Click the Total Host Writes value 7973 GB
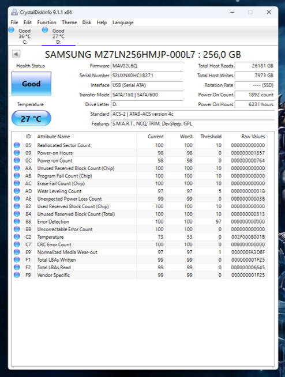Screen dimensions: 285x377 254,76
